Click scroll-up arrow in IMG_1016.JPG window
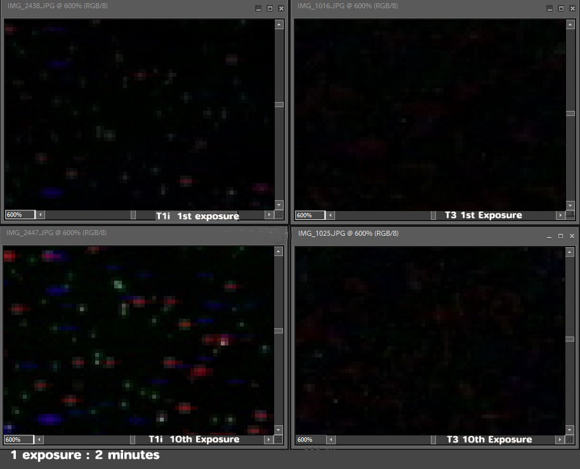Viewport: 580px width, 469px height. point(570,25)
